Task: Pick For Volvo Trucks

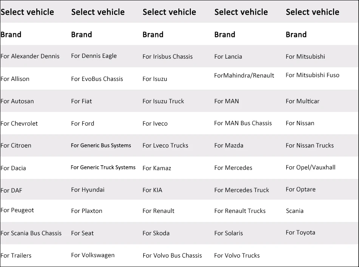Action: tap(237, 255)
